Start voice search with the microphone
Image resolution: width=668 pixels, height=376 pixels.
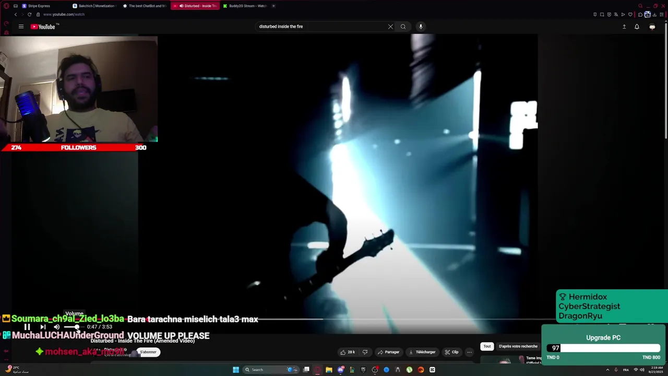click(421, 27)
